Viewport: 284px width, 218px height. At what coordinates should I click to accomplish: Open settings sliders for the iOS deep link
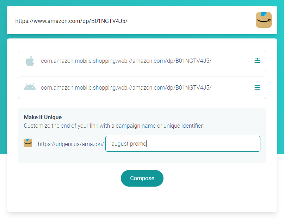pyautogui.click(x=257, y=61)
